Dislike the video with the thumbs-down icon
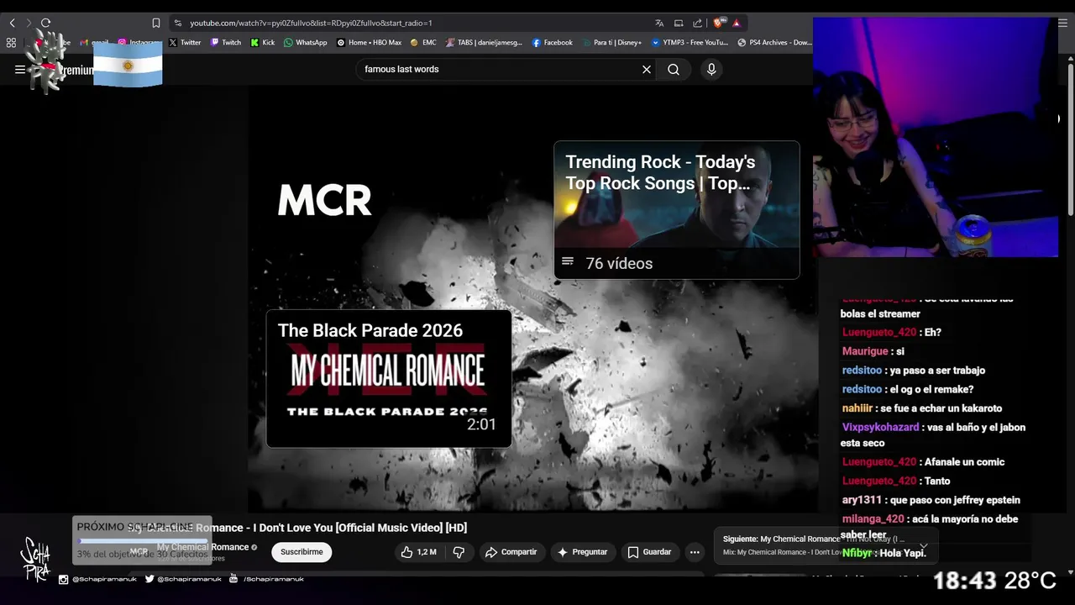This screenshot has height=605, width=1075. click(x=459, y=552)
